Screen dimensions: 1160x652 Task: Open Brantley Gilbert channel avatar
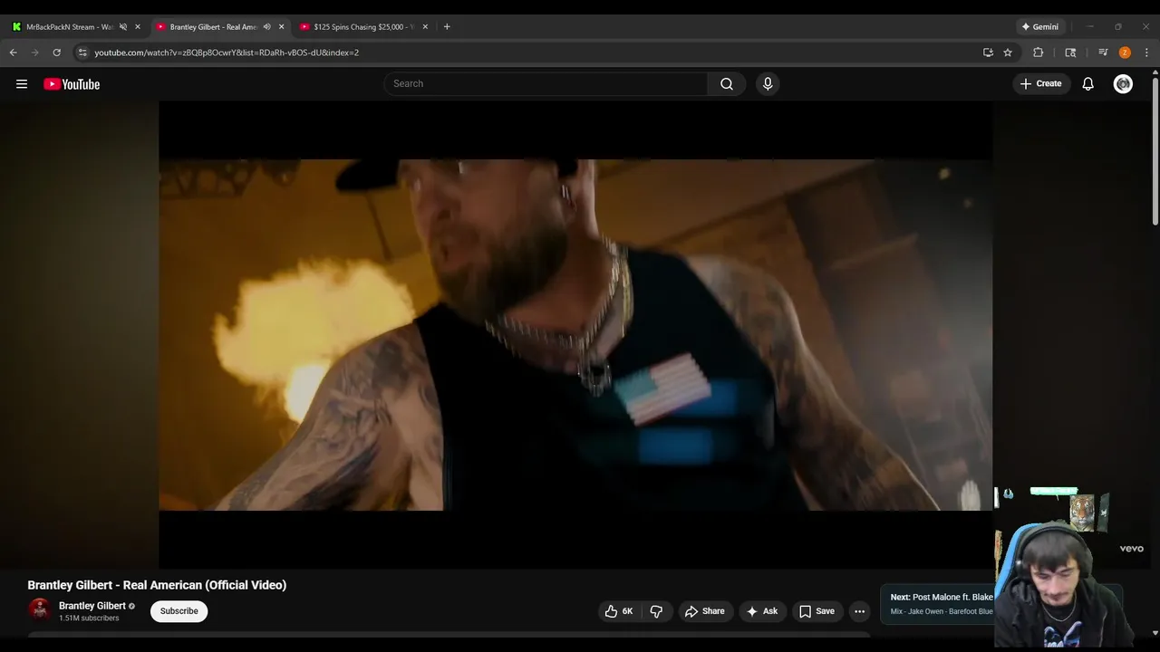39,610
